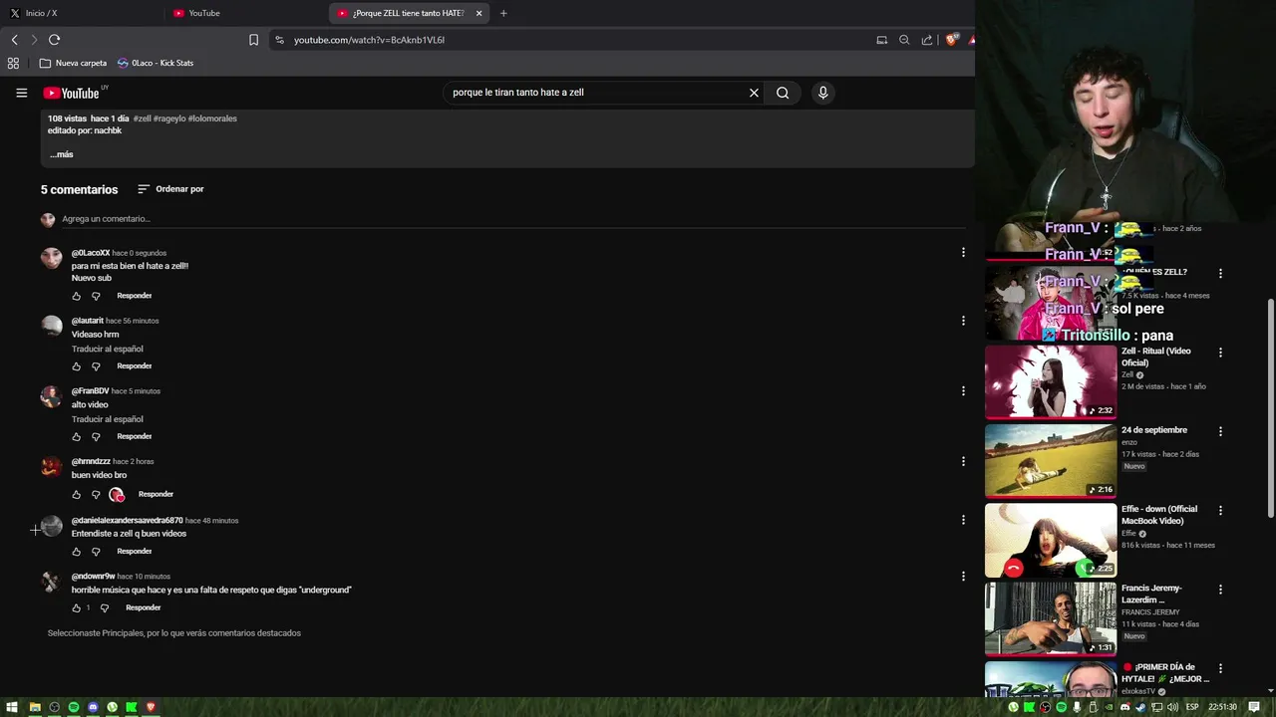Open the @hrnndzzz channel name

91,462
